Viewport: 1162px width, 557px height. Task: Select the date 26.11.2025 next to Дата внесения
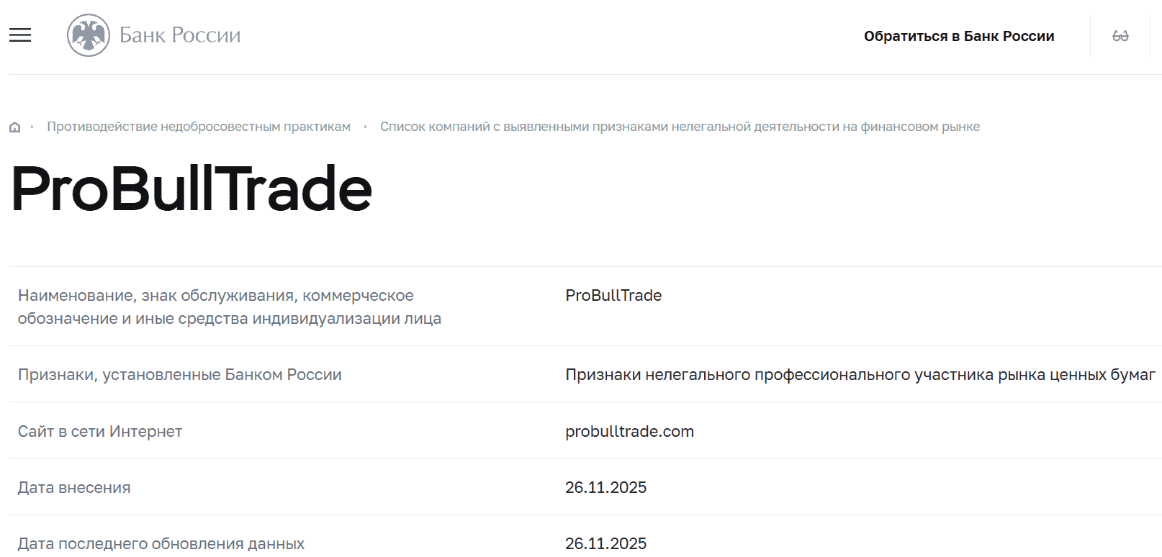(605, 487)
